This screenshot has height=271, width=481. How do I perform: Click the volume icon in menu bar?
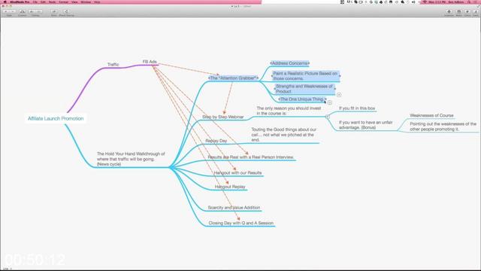[413, 2]
